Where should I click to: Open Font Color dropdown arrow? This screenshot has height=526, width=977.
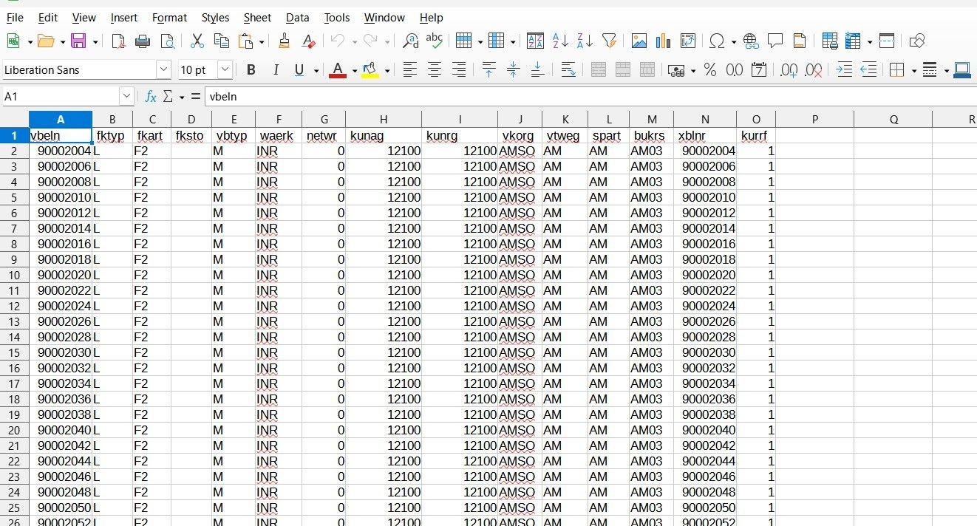pyautogui.click(x=355, y=71)
